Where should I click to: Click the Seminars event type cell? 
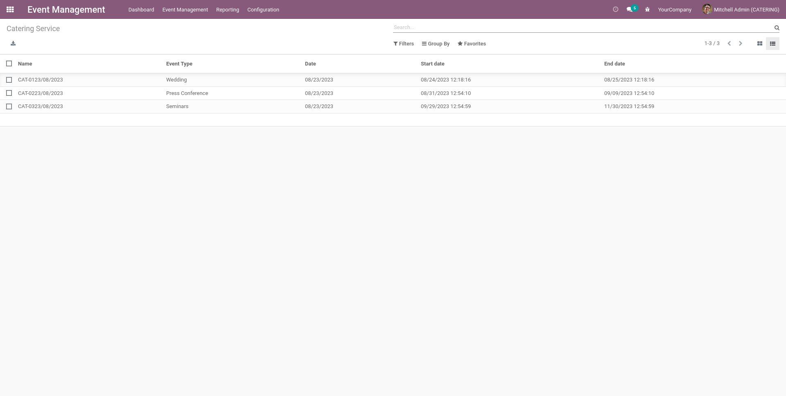coord(177,106)
